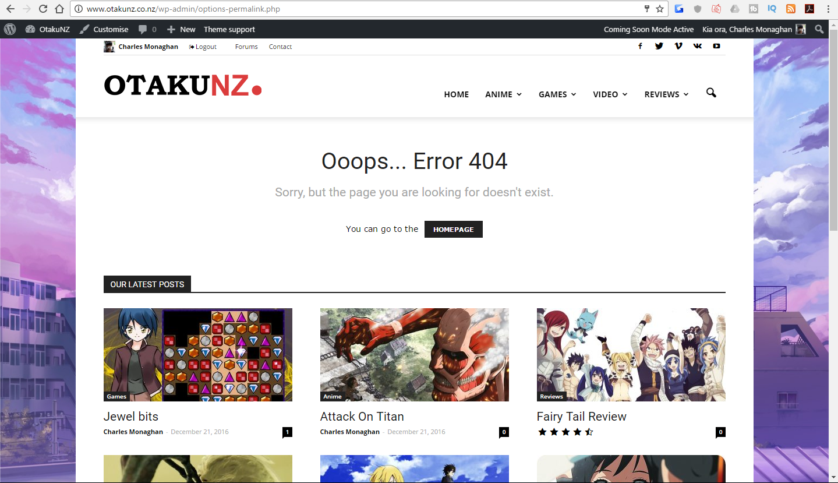Open the Reviews category tag on Fairy Tail

click(551, 397)
